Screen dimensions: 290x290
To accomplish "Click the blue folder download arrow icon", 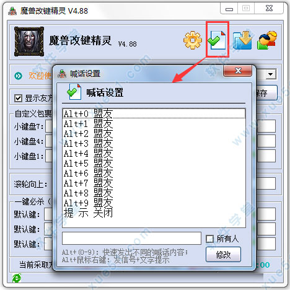I will pyautogui.click(x=242, y=40).
